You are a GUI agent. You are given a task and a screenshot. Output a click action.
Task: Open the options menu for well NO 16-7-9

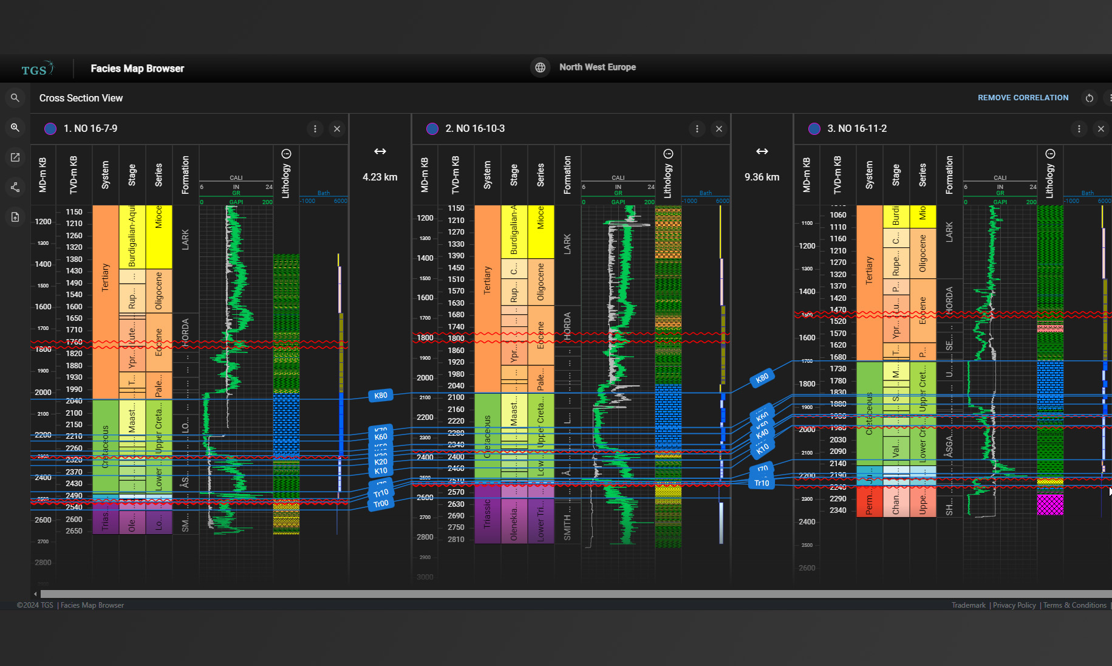pyautogui.click(x=315, y=129)
